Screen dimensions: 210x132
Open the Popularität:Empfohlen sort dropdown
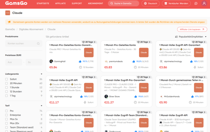tap(191, 37)
